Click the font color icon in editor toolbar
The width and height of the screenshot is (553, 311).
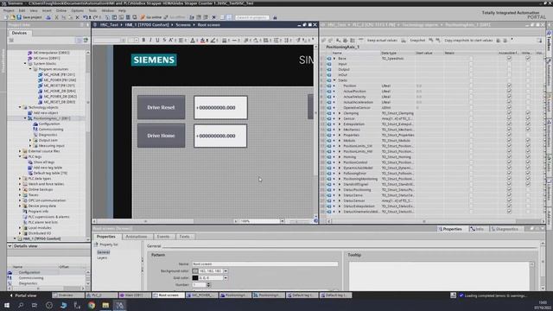tap(193, 41)
